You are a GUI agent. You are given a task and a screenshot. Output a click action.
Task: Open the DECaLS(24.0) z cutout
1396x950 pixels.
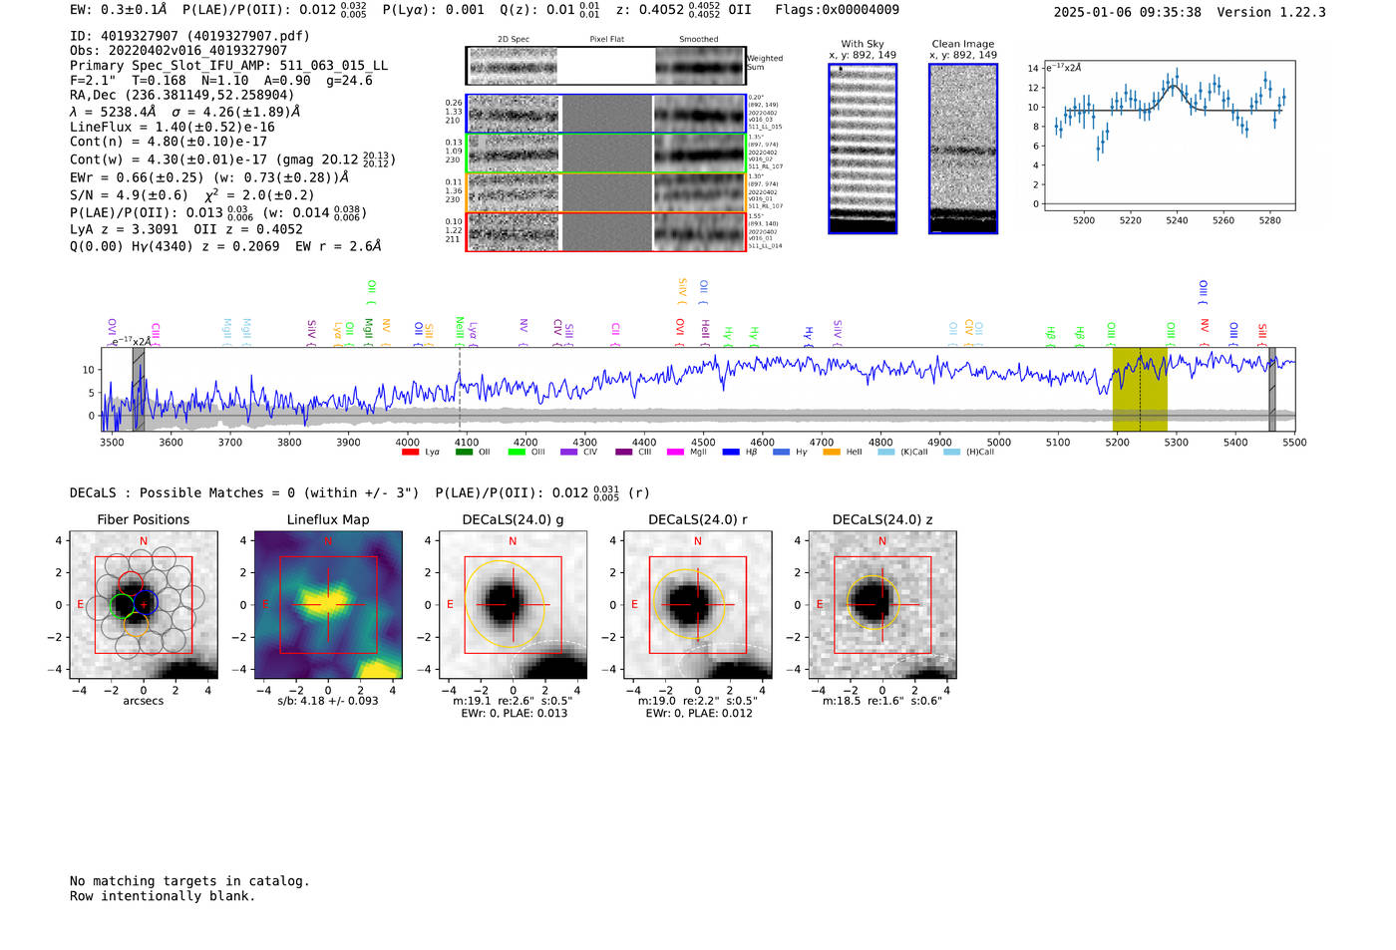(882, 605)
